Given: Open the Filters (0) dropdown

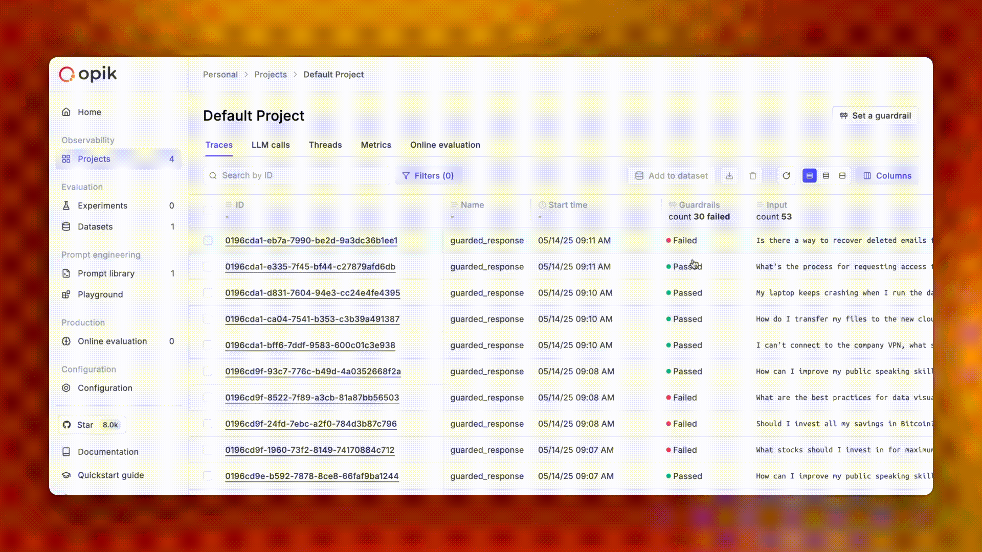Looking at the screenshot, I should [428, 176].
